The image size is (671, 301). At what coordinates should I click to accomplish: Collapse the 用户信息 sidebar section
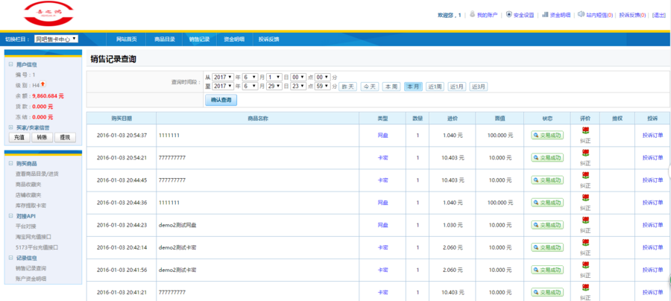(x=9, y=65)
